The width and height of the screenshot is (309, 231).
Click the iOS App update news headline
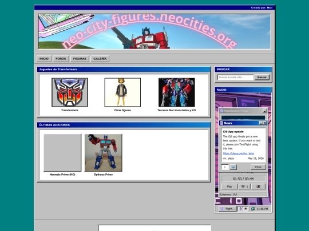(233, 132)
